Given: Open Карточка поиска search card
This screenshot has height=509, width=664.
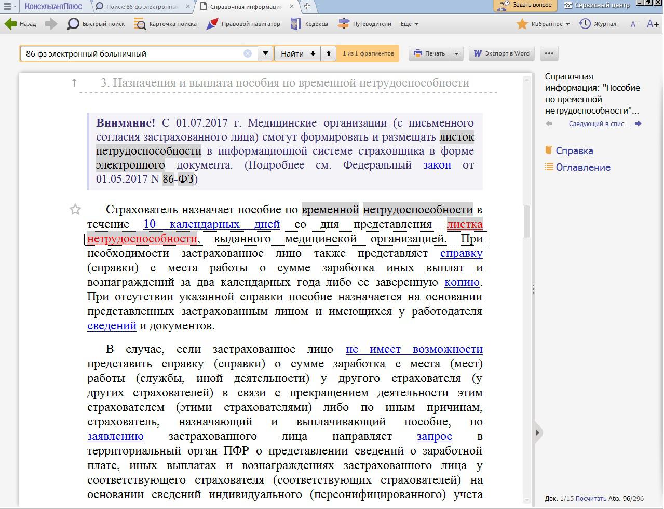Looking at the screenshot, I should [166, 24].
